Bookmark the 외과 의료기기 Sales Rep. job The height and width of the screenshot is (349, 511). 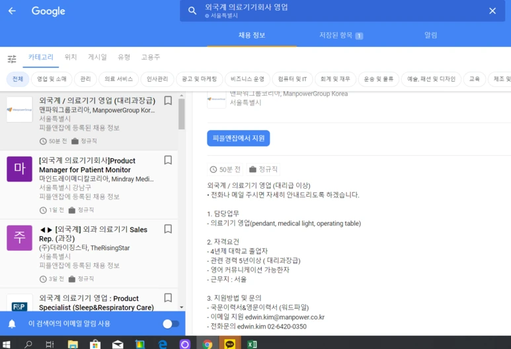(x=168, y=229)
